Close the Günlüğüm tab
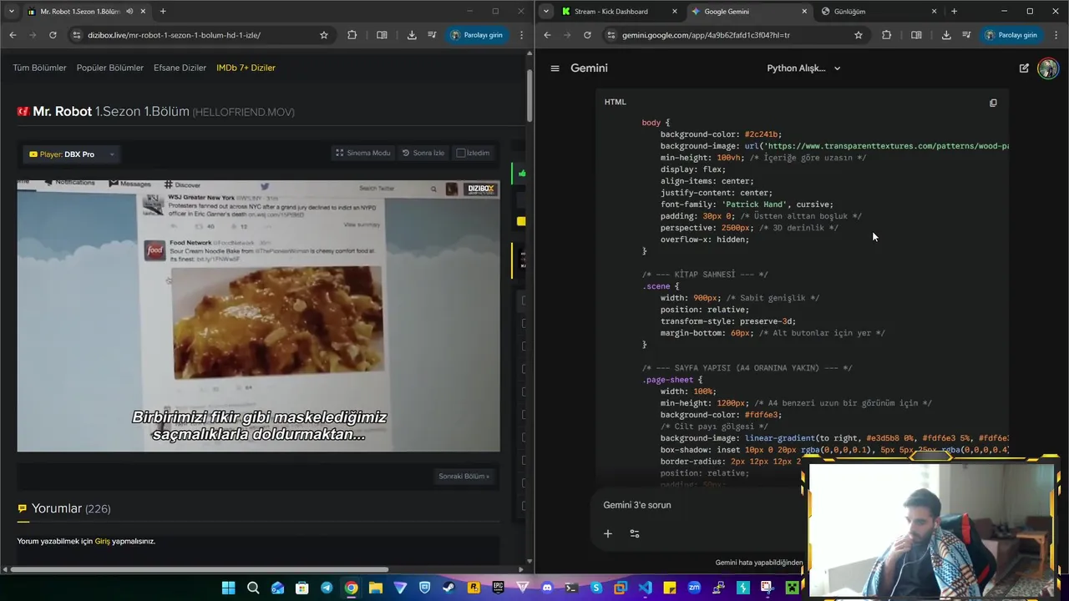The image size is (1069, 601). tap(934, 12)
